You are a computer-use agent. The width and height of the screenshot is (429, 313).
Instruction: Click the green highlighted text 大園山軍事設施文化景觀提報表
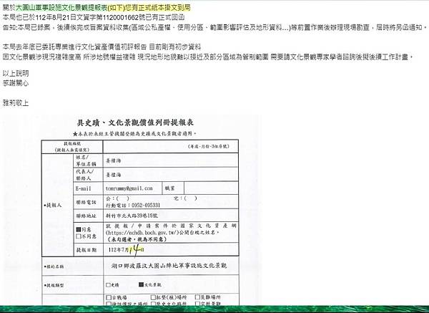[61, 8]
